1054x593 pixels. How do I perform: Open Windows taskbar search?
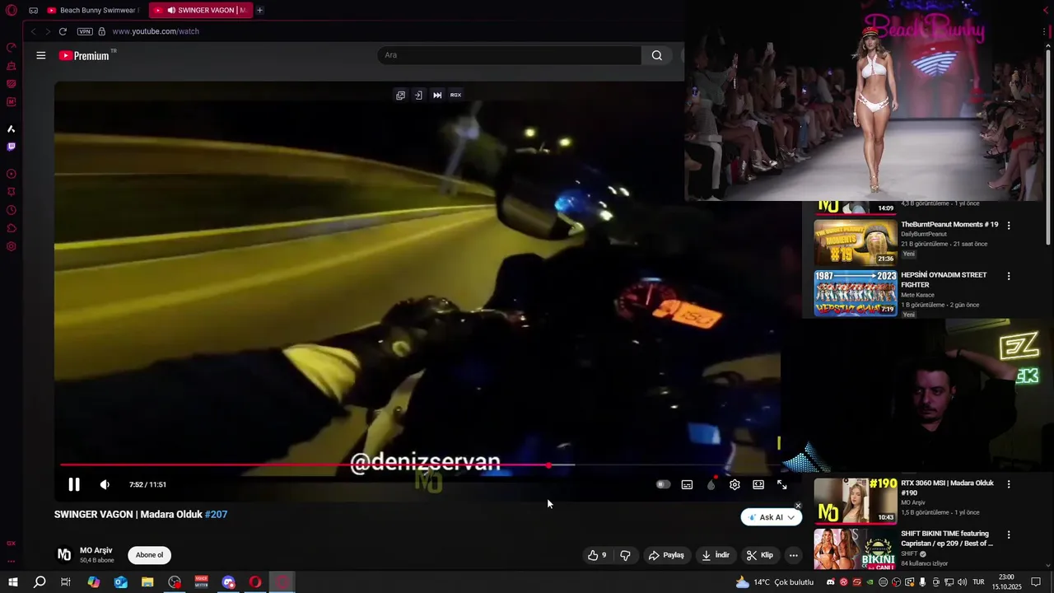[x=40, y=582]
